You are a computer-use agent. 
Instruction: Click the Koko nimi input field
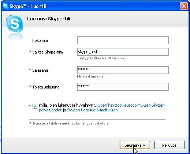click(x=123, y=40)
